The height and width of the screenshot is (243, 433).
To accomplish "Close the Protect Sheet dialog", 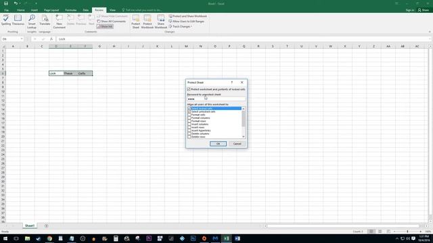I will 242,82.
